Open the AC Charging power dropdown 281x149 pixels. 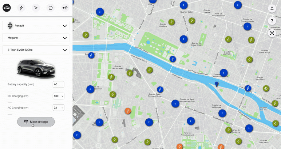[58, 108]
